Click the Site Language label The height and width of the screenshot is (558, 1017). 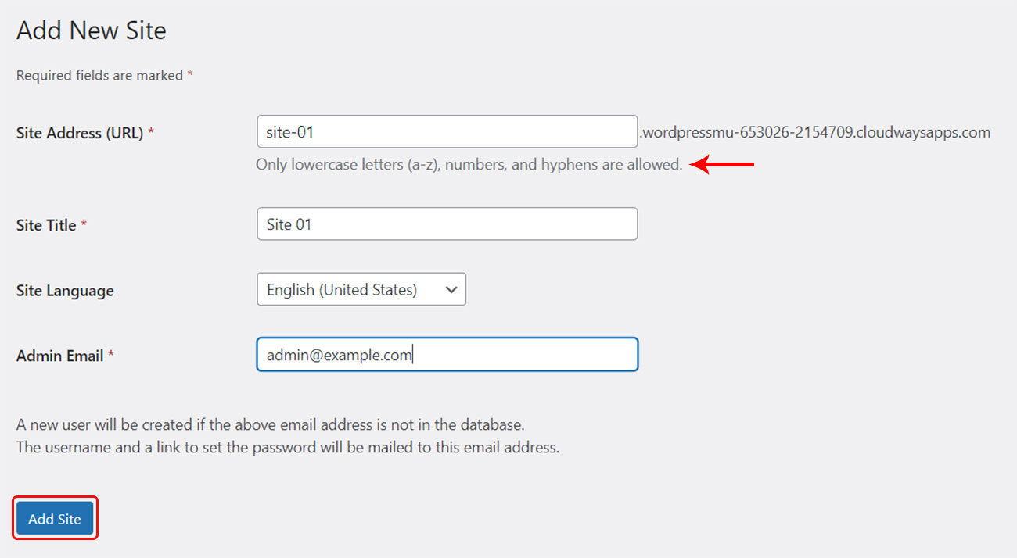click(65, 291)
